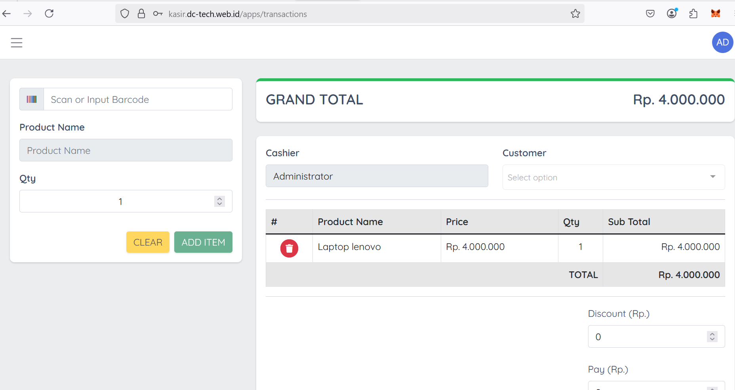Image resolution: width=735 pixels, height=390 pixels.
Task: Adjust the Discount stepper arrows
Action: (x=712, y=337)
